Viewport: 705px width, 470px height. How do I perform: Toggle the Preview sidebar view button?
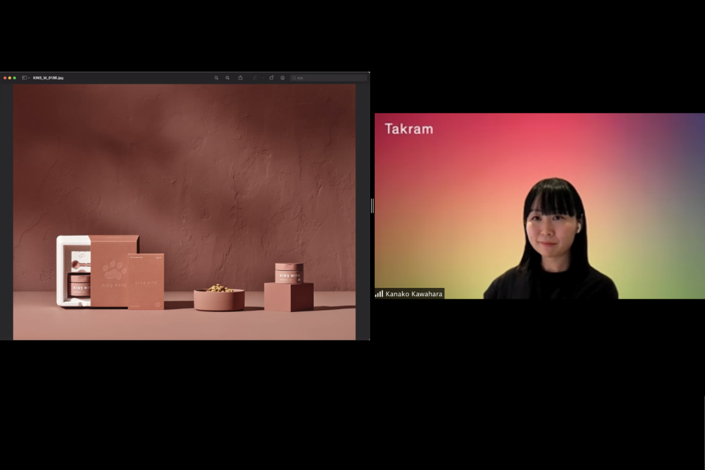pos(25,78)
